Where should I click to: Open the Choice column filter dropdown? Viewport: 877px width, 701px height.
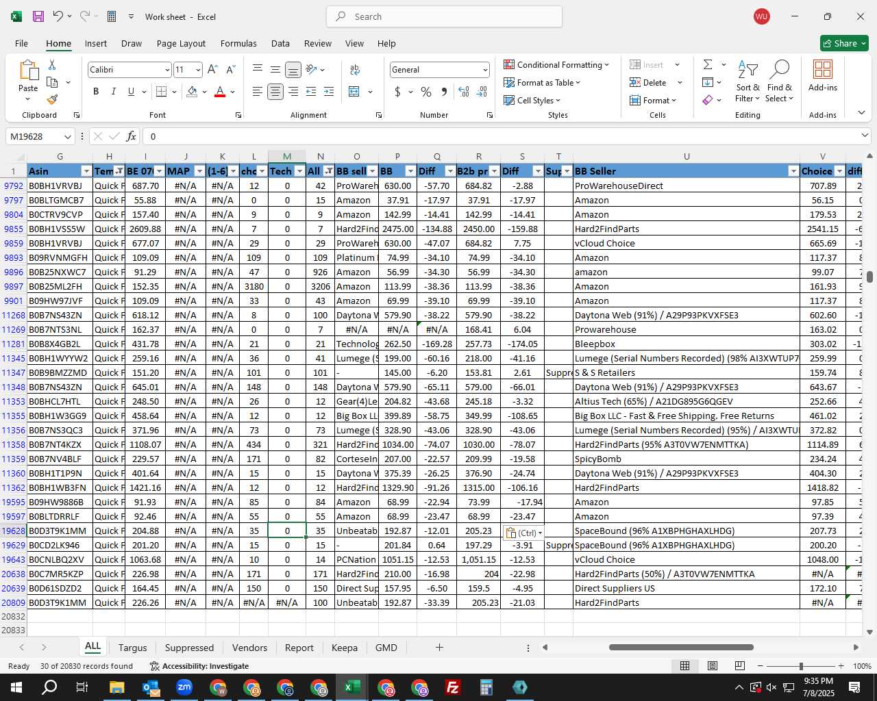point(839,171)
